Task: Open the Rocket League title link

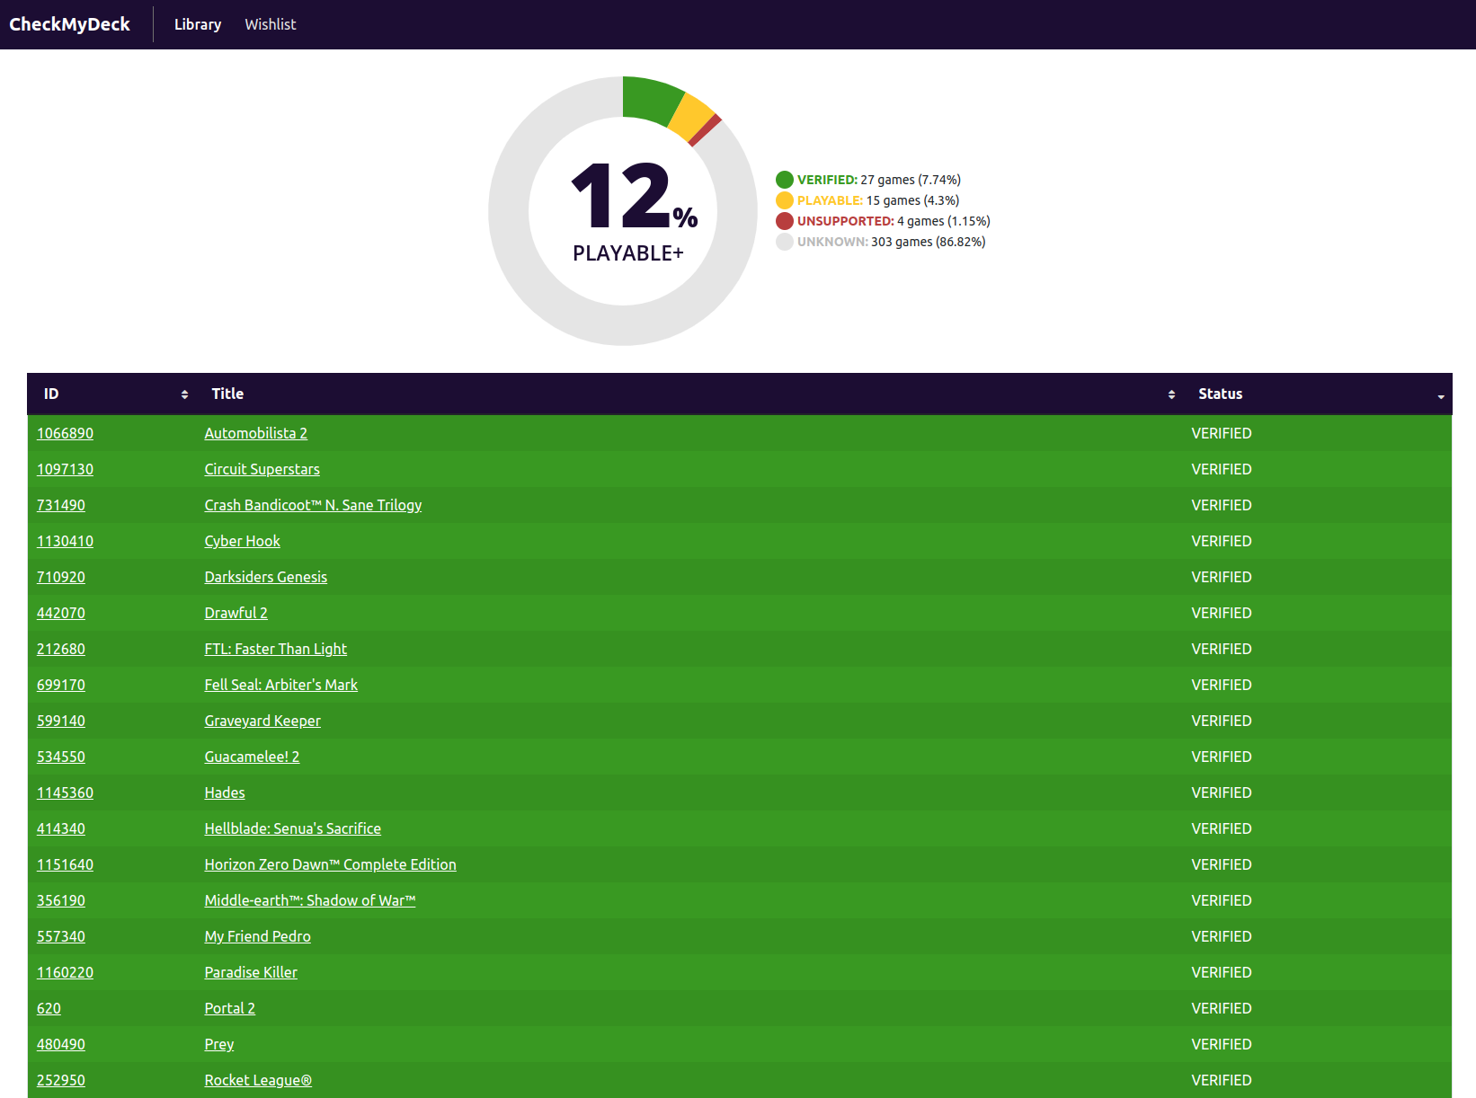Action: pos(258,1080)
